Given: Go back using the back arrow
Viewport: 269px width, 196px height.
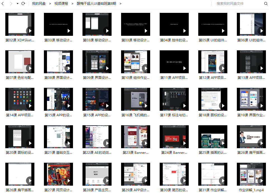Looking at the screenshot, I should click(3, 4).
